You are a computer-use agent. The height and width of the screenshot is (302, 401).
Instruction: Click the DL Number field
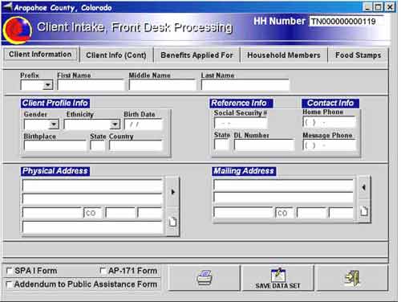[x=264, y=145]
